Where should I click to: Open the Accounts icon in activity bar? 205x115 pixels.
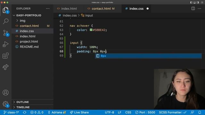point(5,92)
